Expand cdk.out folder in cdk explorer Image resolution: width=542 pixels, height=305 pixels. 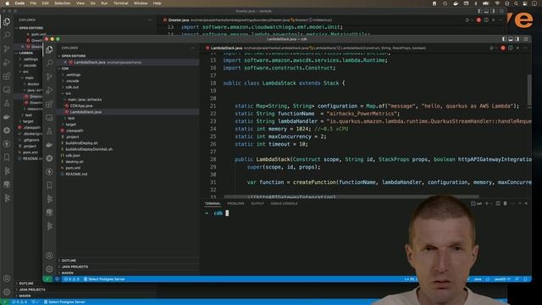pos(72,87)
